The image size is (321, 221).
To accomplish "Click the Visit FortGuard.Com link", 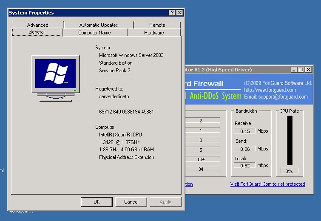I will [x=267, y=184].
